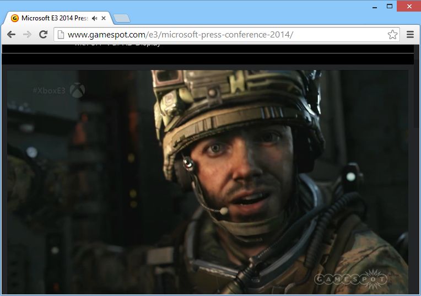The image size is (421, 296).
Task: Click the E3 press conference video player
Action: 208,182
